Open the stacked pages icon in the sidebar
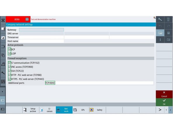The image size is (173, 130). [3, 55]
